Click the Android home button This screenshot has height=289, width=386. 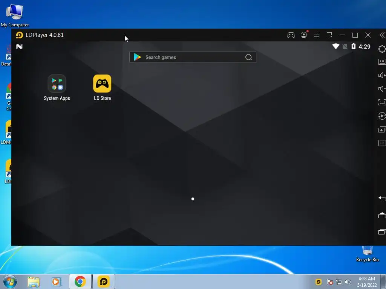[382, 215]
